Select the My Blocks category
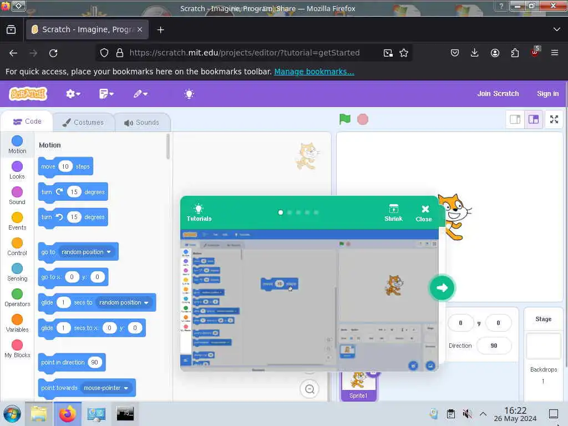The width and height of the screenshot is (568, 426). [x=17, y=349]
